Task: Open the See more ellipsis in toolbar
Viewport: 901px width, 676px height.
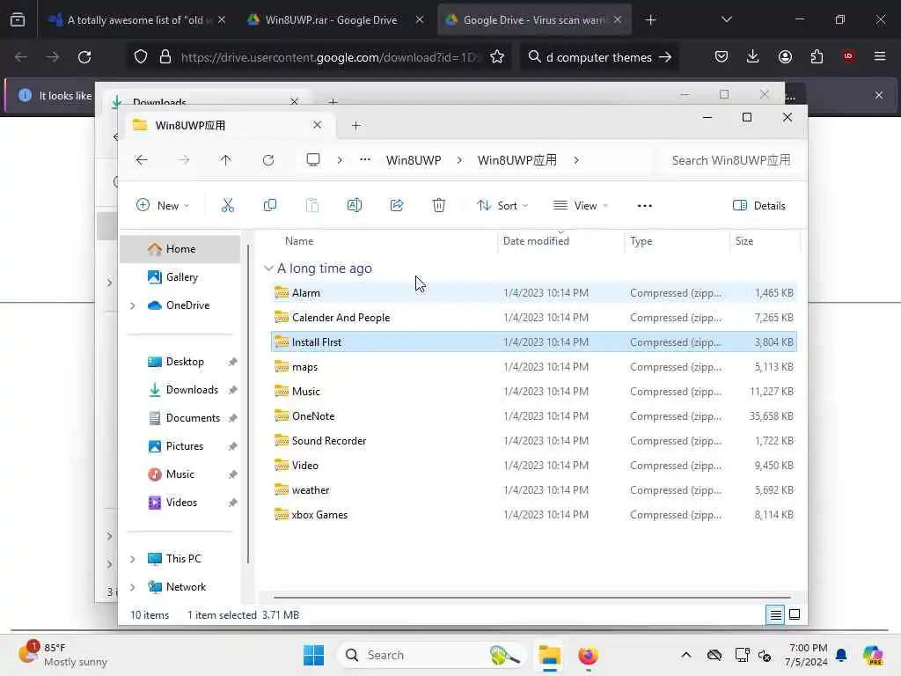Action: (645, 206)
